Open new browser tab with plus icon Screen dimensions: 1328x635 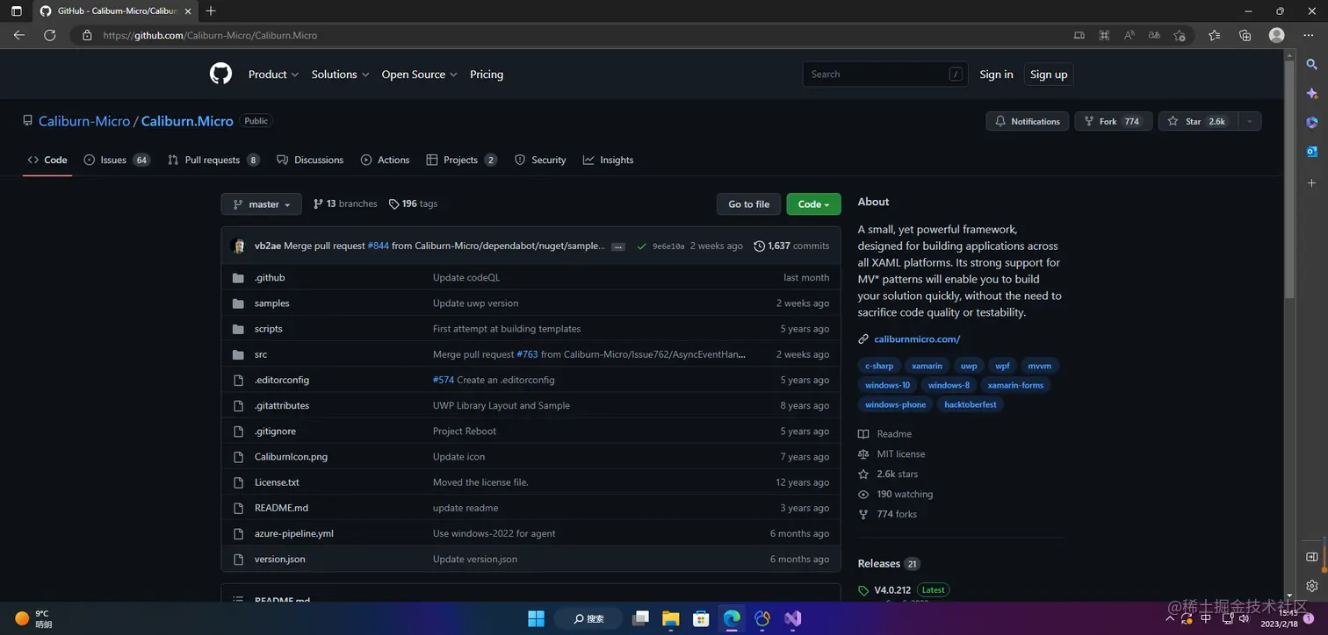pyautogui.click(x=211, y=11)
